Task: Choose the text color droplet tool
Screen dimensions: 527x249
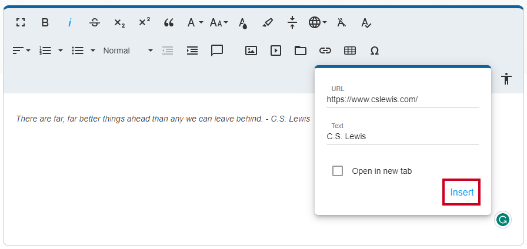Action: 243,23
